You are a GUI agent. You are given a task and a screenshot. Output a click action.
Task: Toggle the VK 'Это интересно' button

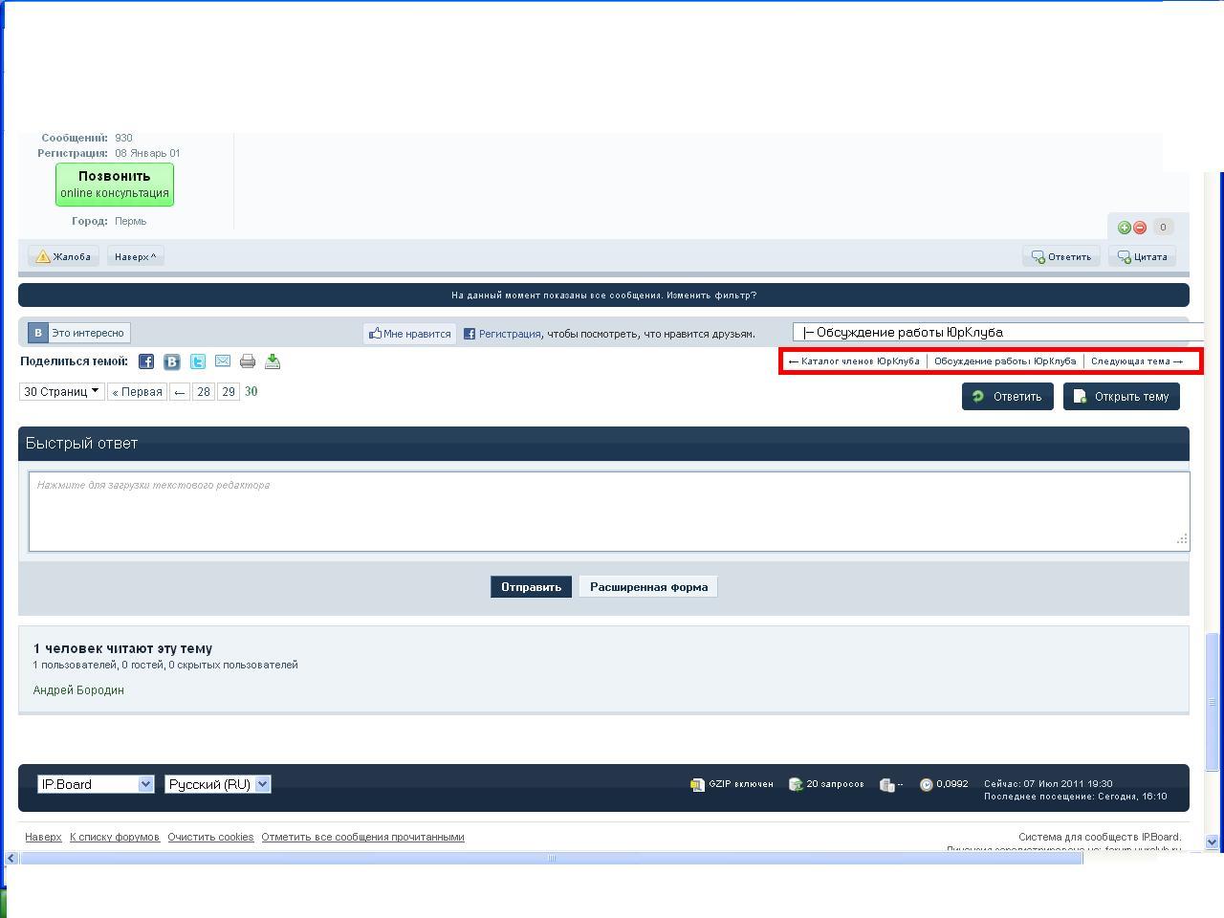pos(78,333)
